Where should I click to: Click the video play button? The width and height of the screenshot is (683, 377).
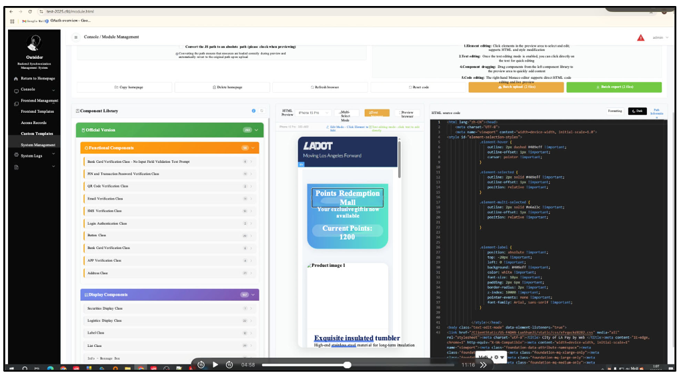[215, 364]
